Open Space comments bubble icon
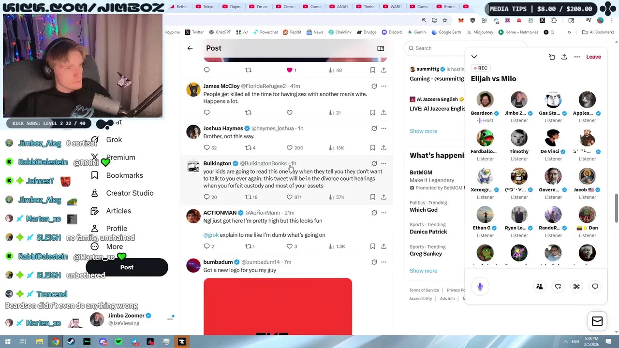 point(595,287)
